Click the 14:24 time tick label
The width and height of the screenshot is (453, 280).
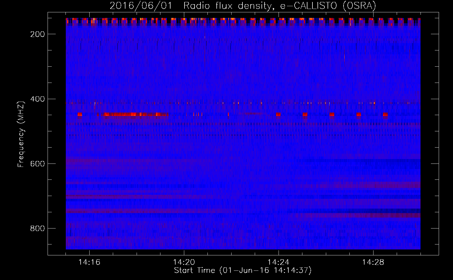pos(279,262)
